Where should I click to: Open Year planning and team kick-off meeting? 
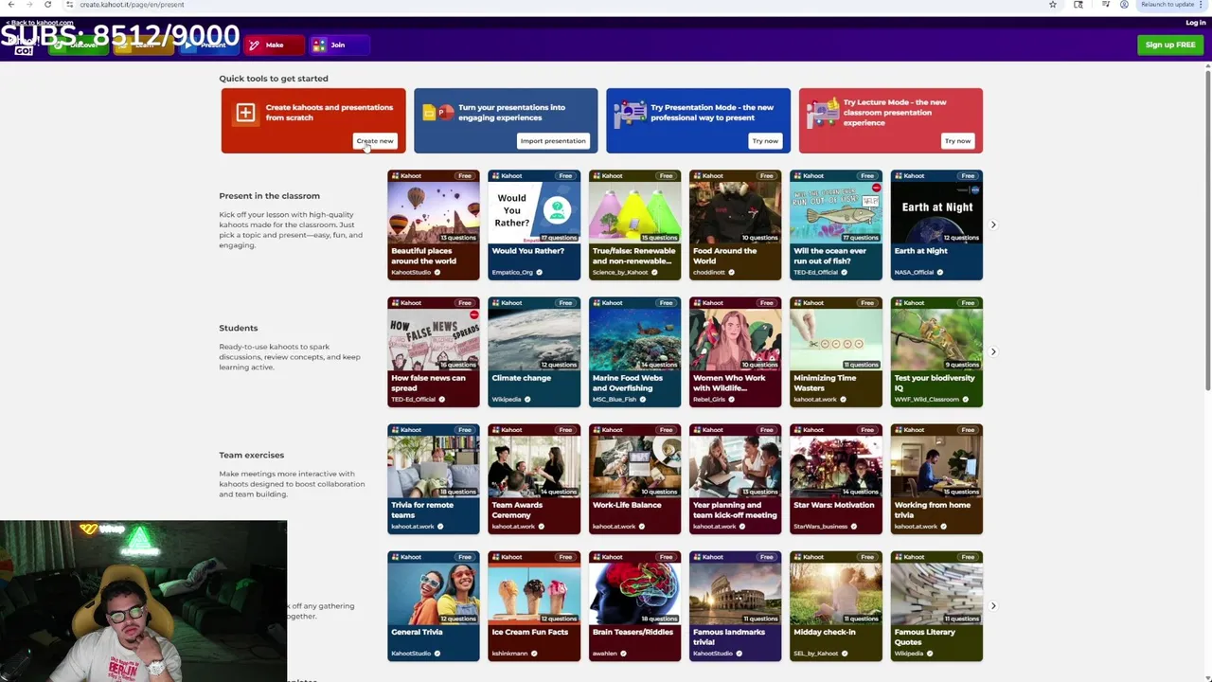pos(736,478)
